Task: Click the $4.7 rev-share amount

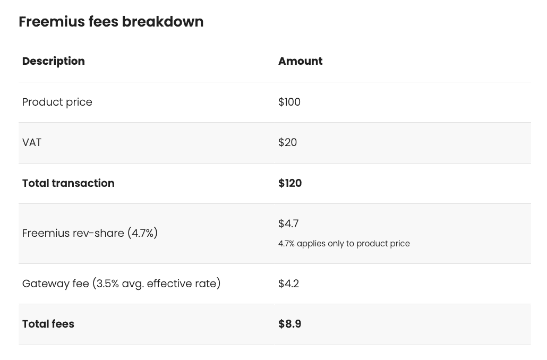Action: click(x=288, y=223)
